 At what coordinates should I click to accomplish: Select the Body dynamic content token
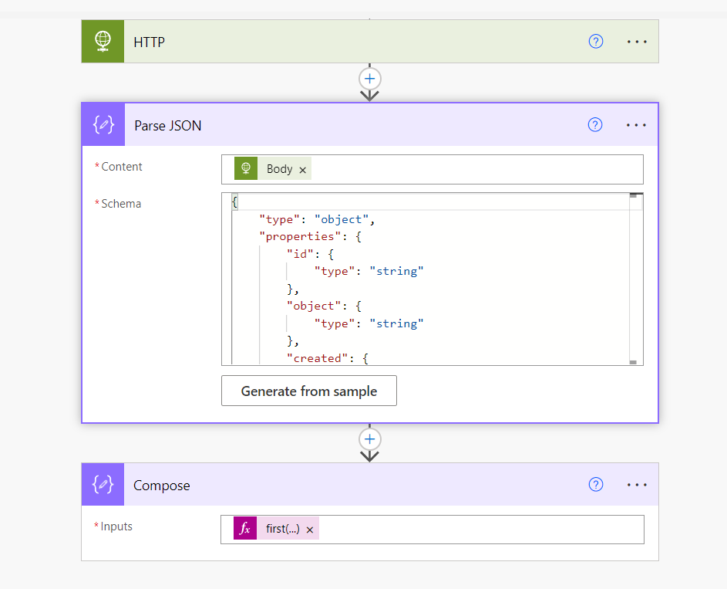click(x=279, y=169)
